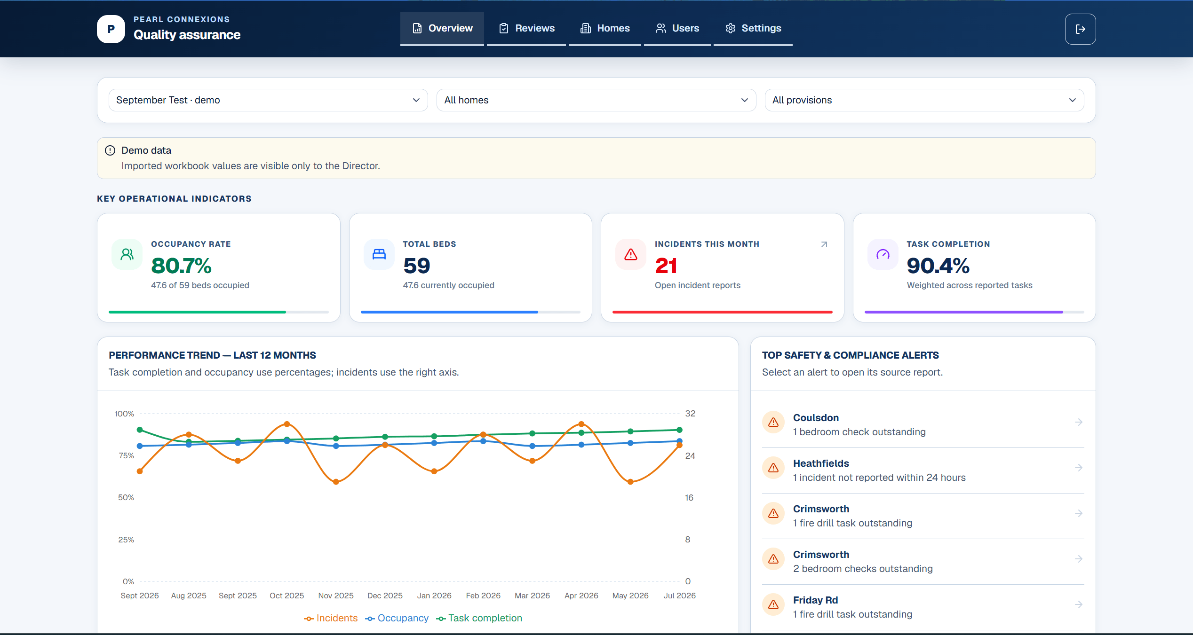The image size is (1193, 635).
Task: Open Crimsworth 2 bedroom checks outstanding alert
Action: (x=923, y=561)
